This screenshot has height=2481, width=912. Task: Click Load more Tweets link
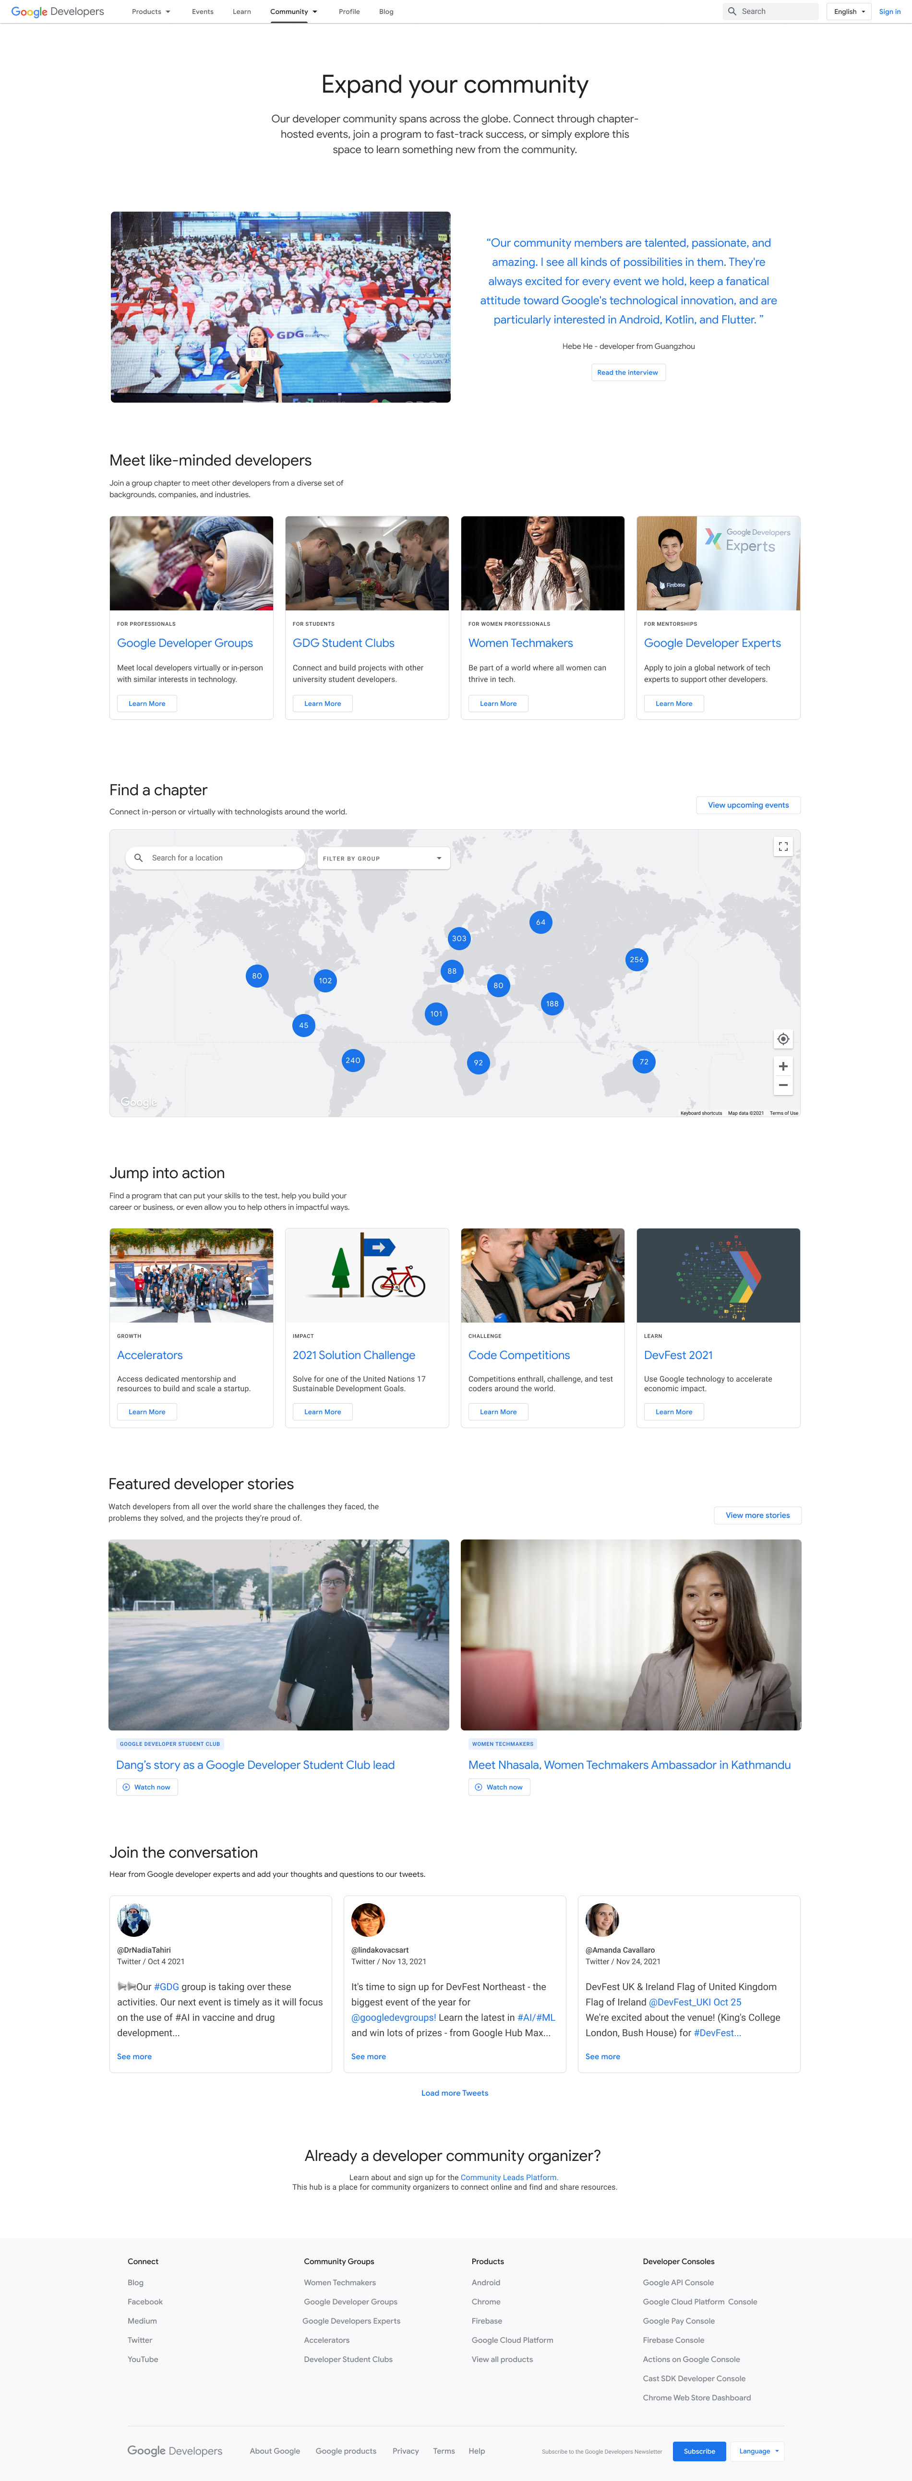tap(455, 2093)
